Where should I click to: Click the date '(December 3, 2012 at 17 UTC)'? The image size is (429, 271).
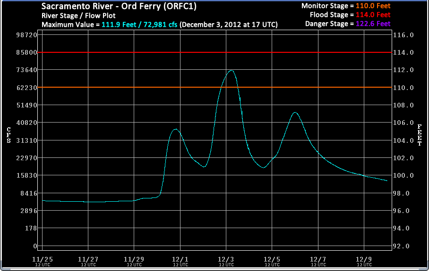click(229, 25)
